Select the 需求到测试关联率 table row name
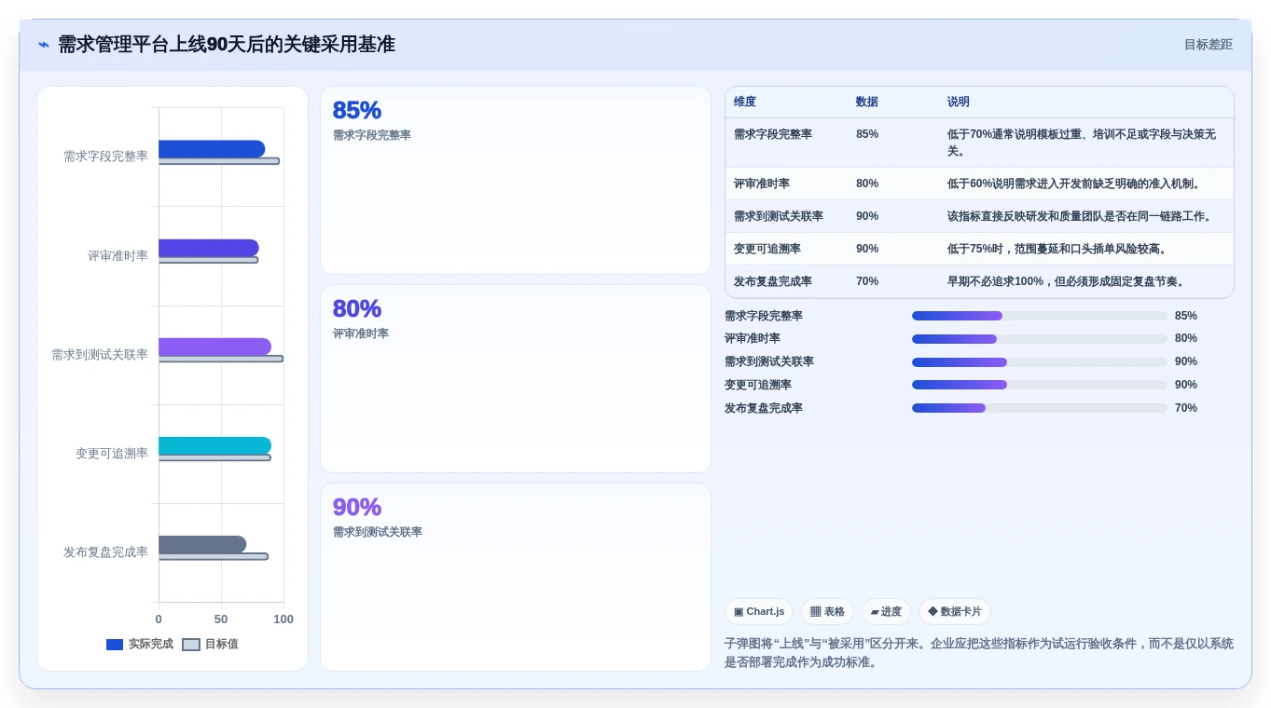Image resolution: width=1271 pixels, height=708 pixels. (779, 216)
